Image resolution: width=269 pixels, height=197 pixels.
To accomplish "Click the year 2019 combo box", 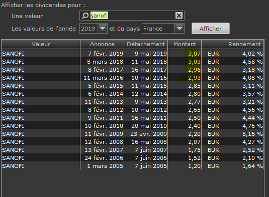I will click(94, 29).
